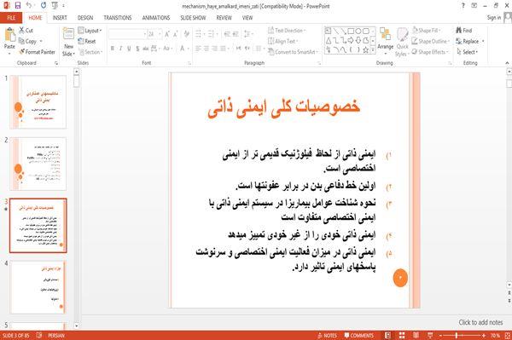Click the Redo icon in the quick access toolbar
Viewport: 512px width, 340px height.
[x=44, y=6]
